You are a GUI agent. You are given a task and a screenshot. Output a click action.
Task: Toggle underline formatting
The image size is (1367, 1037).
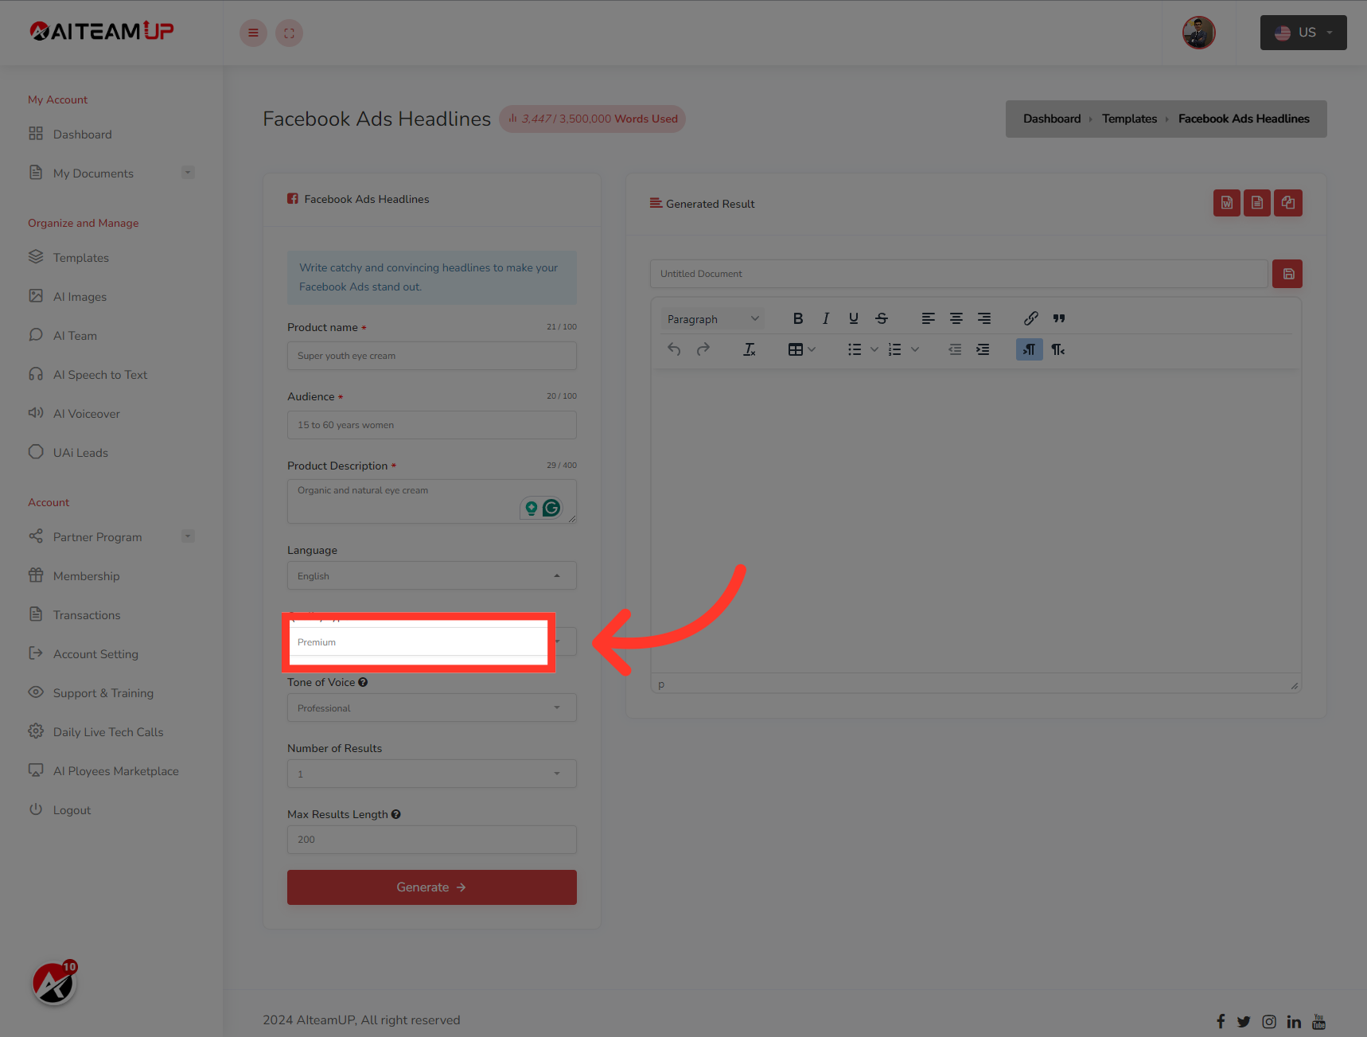(854, 318)
